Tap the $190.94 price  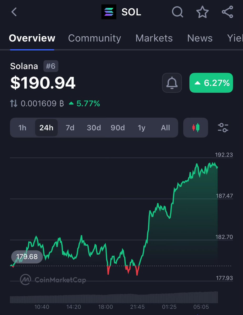tap(43, 83)
